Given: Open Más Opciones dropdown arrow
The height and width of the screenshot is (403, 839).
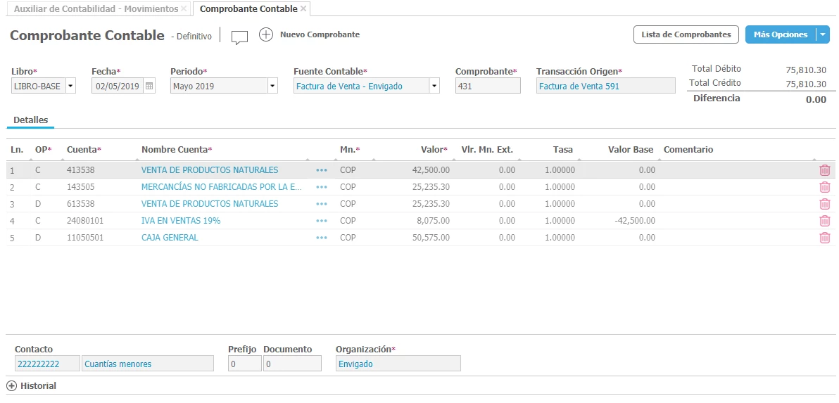Looking at the screenshot, I should 822,34.
